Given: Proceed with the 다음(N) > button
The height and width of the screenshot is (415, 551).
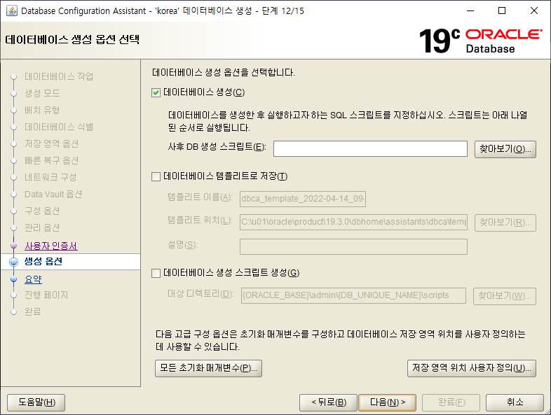Looking at the screenshot, I should [387, 402].
